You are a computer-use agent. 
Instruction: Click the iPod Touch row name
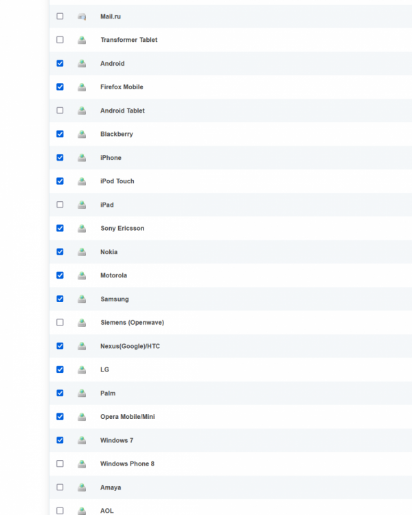coord(117,181)
